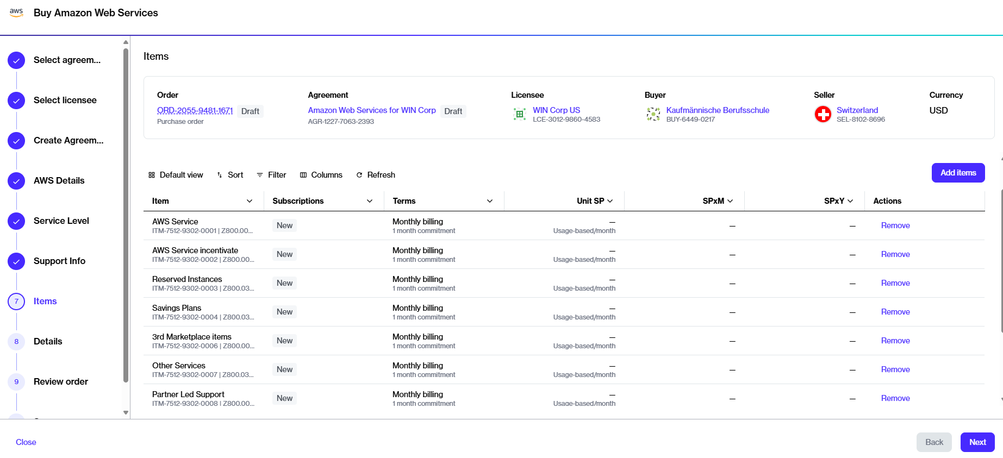Click the Add items button
Image resolution: width=1003 pixels, height=458 pixels.
click(x=958, y=173)
